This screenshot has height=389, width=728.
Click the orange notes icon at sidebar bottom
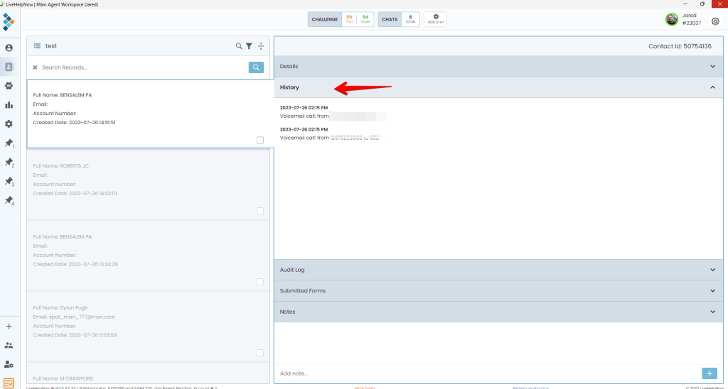point(9,383)
